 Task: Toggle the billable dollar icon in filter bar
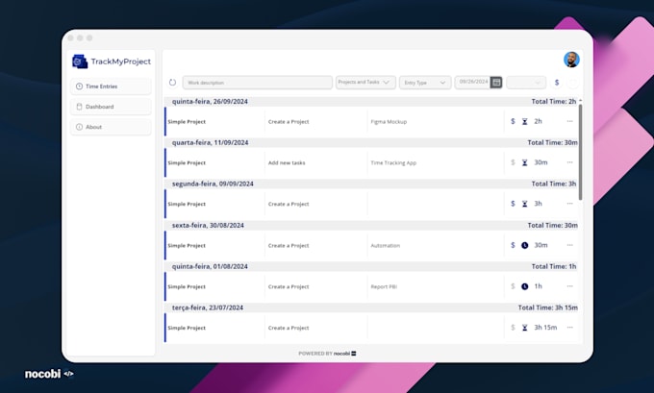[557, 83]
